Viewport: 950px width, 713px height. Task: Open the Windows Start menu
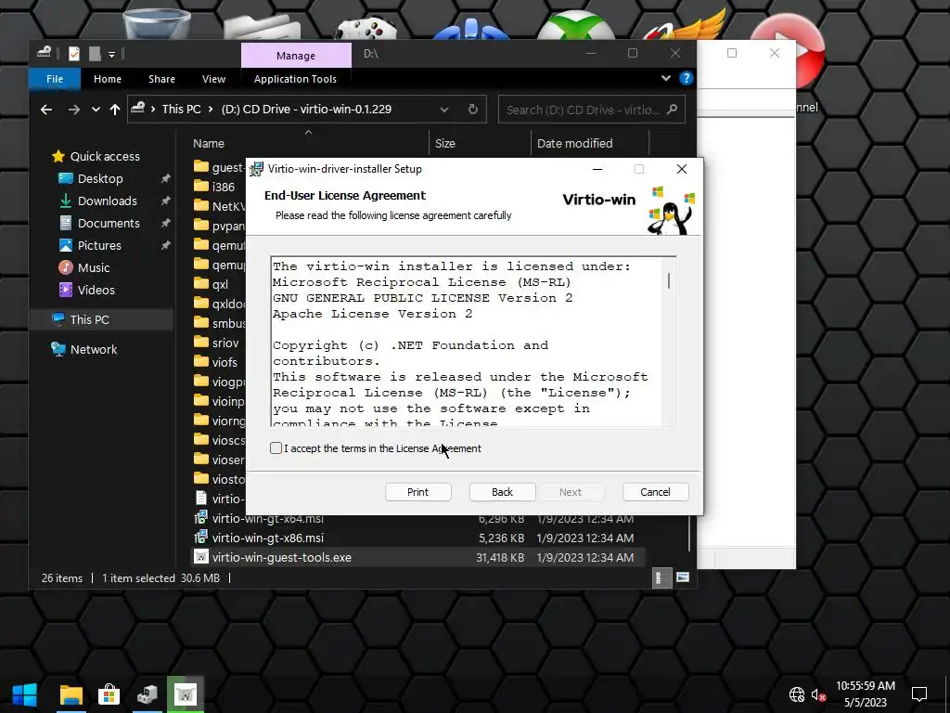[x=25, y=694]
